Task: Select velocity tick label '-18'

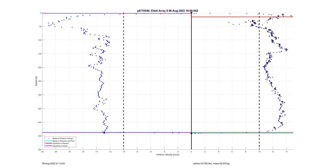Action: 69,152
